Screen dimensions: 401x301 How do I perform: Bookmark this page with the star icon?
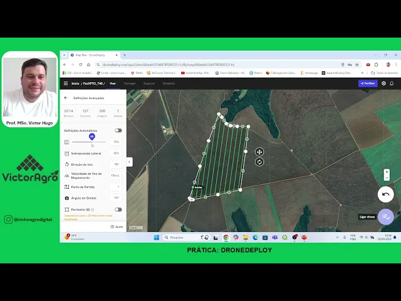[x=357, y=65]
